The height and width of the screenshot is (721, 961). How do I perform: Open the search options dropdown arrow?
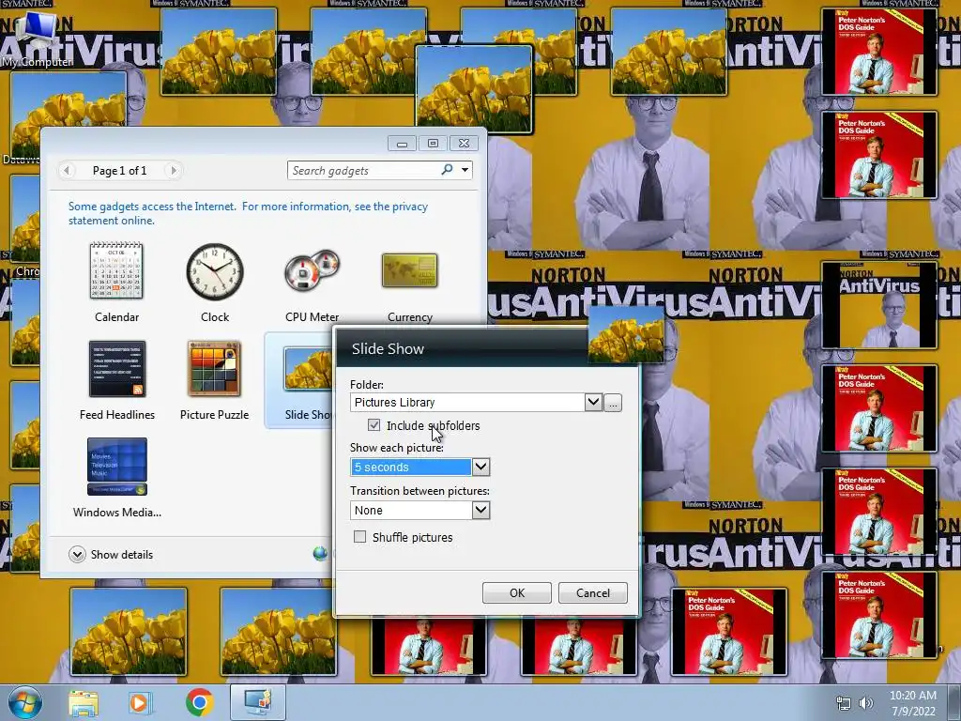coord(465,170)
